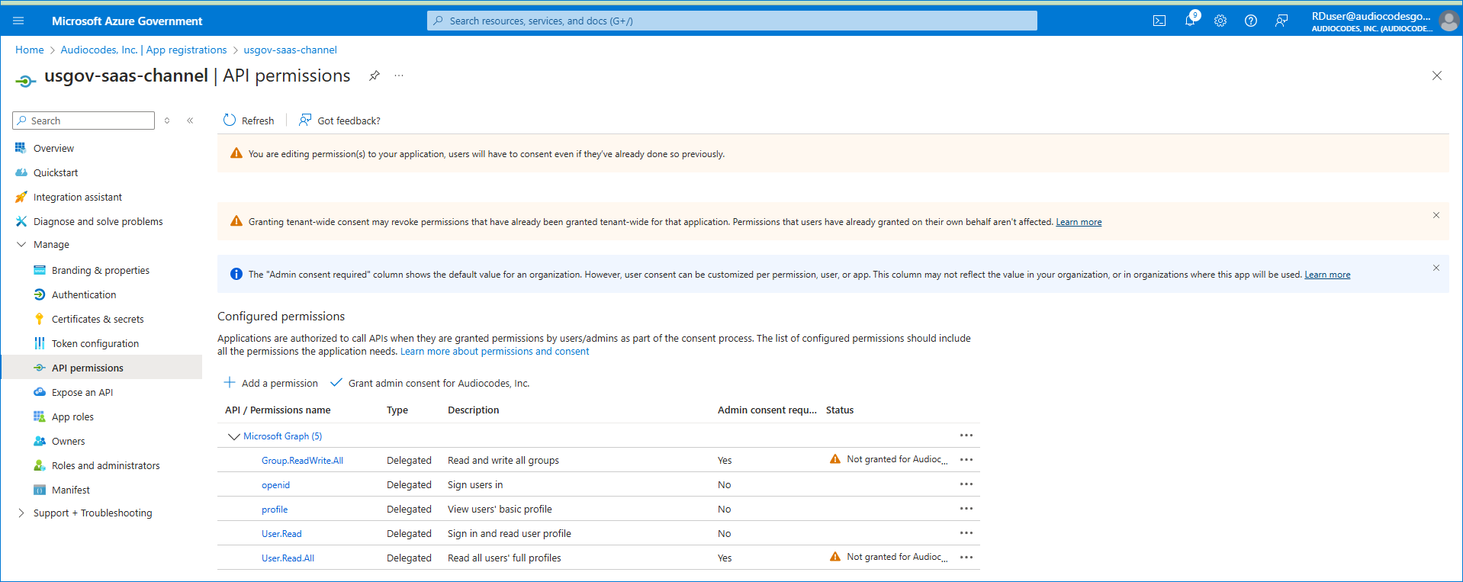1463x582 pixels.
Task: Open Expose an API menu item
Action: pyautogui.click(x=82, y=393)
